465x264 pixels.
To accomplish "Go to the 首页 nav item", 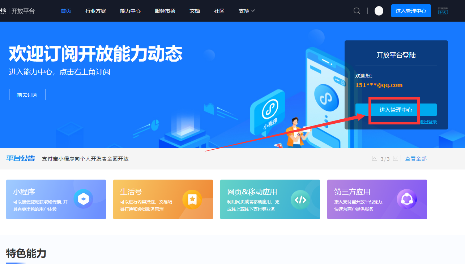I will [66, 11].
